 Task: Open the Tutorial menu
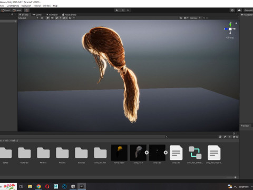point(37,6)
